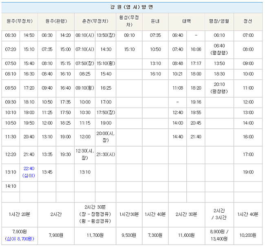Click the 17:17 departure time
Image resolution: width=265 pixels, height=247 pixels.
pos(196,63)
